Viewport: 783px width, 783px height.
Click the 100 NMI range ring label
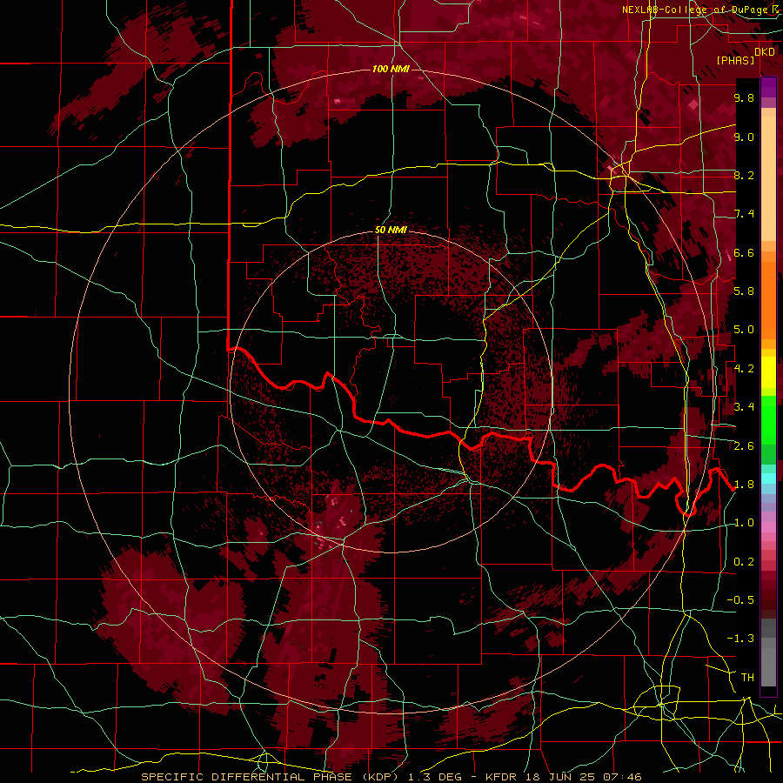click(x=391, y=69)
